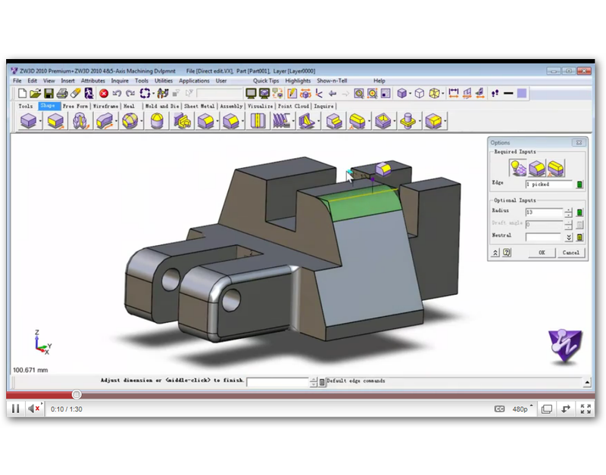The width and height of the screenshot is (606, 475).
Task: Cancel the command with the red X icon
Action: [x=103, y=93]
